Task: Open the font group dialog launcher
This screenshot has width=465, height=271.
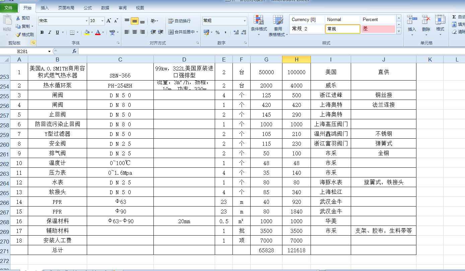Action: pos(118,43)
